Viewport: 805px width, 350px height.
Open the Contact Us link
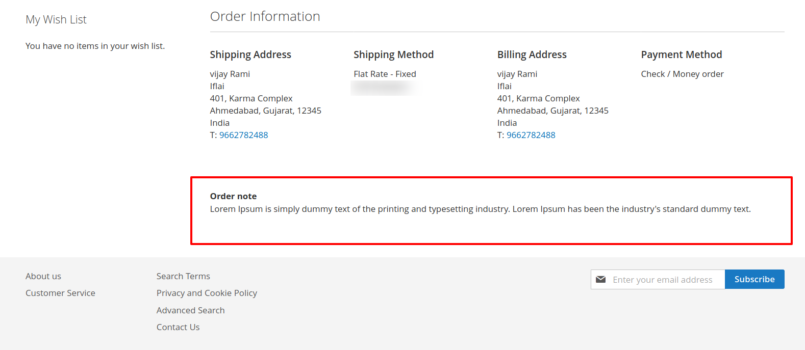(178, 327)
